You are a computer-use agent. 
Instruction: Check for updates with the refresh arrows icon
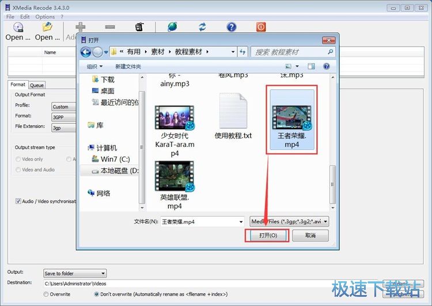[x=202, y=27]
